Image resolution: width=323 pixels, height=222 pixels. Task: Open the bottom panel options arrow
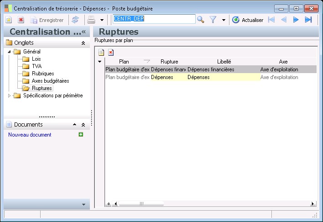[x=83, y=205]
